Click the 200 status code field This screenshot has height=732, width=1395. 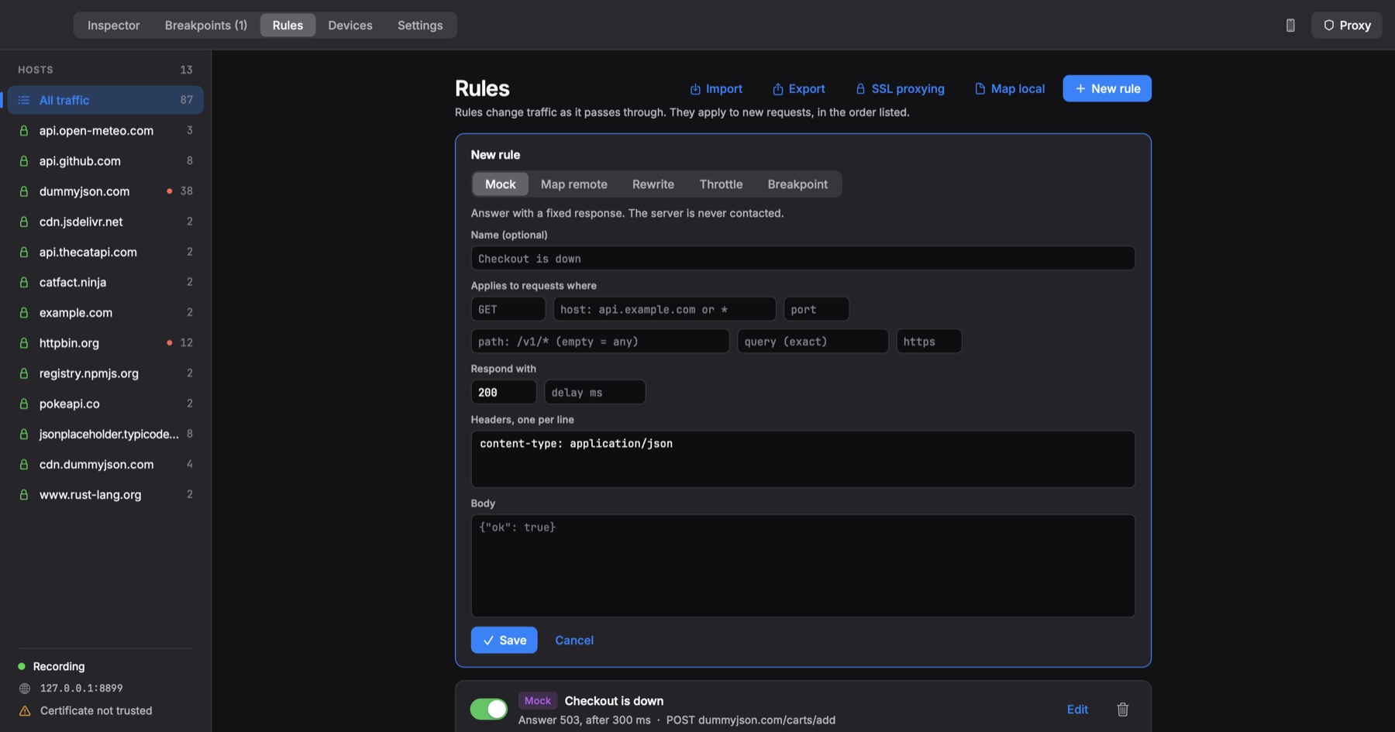504,392
